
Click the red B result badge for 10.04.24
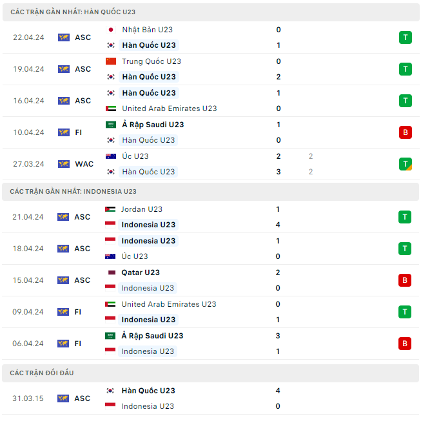(x=405, y=132)
